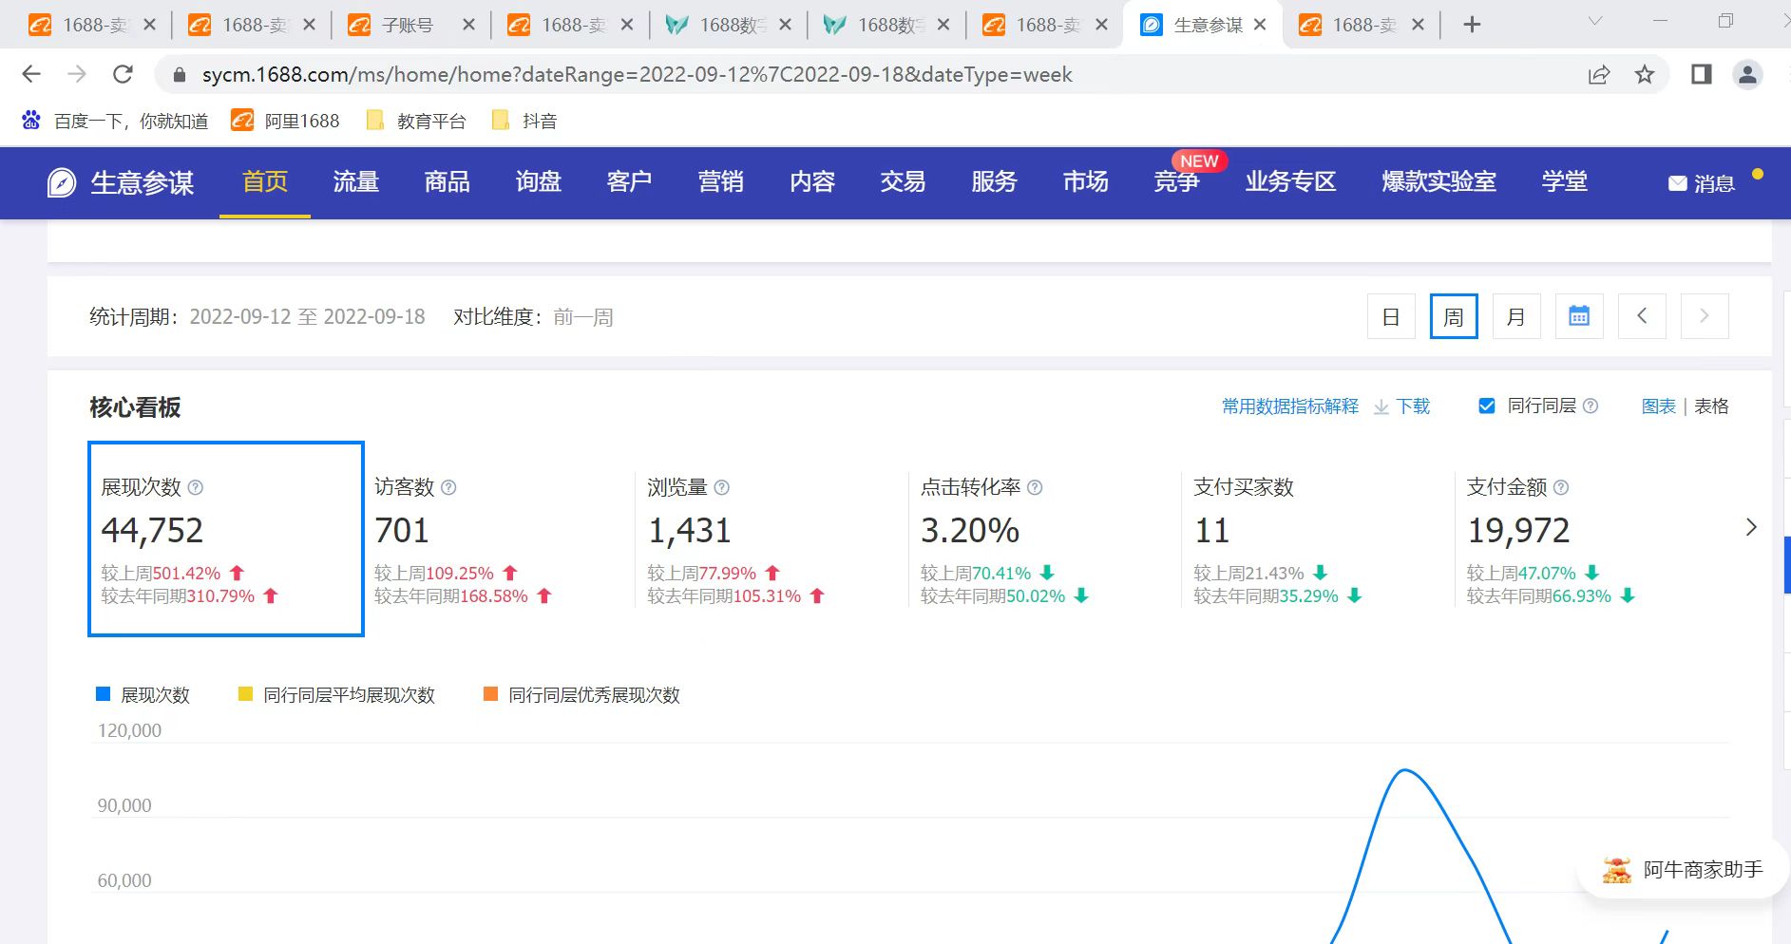Open the calendar date picker icon
The image size is (1791, 944).
tap(1578, 316)
